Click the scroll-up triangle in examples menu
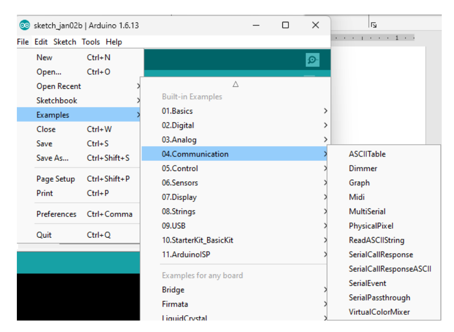The width and height of the screenshot is (454, 332). point(236,84)
